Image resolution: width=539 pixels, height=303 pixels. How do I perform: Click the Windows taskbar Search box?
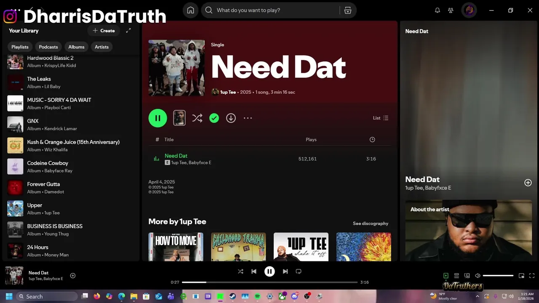pos(47,296)
